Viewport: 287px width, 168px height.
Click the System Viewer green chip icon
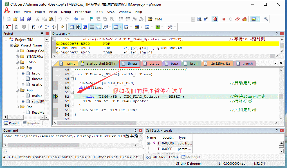point(157,27)
